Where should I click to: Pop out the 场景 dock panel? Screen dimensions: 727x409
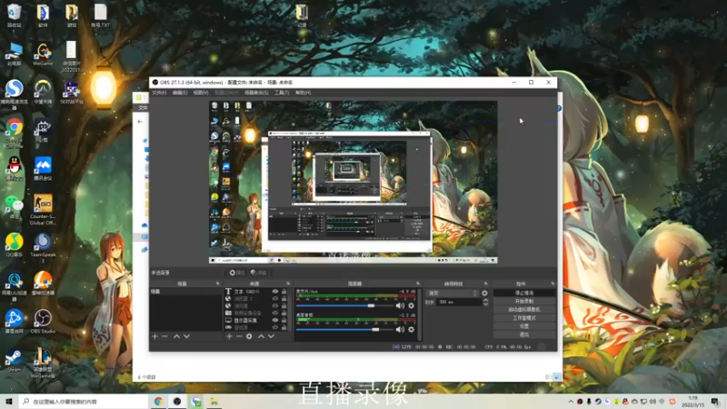[x=217, y=284]
